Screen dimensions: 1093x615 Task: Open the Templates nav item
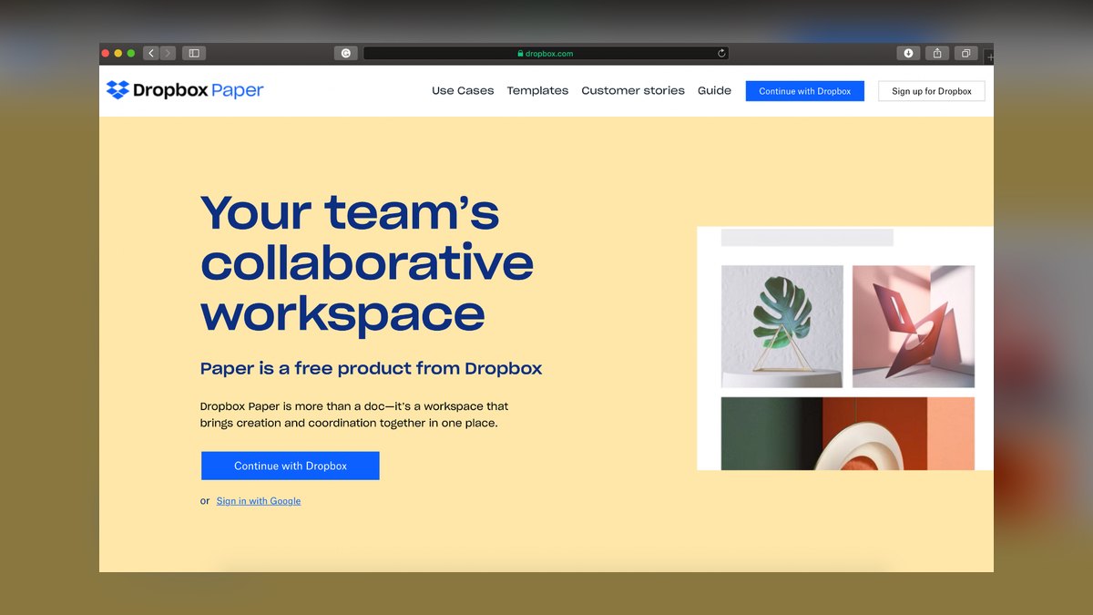tap(537, 90)
